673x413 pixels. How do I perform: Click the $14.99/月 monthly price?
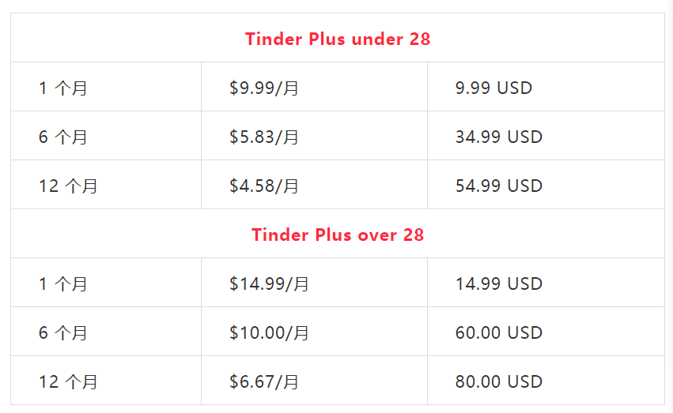(x=269, y=283)
